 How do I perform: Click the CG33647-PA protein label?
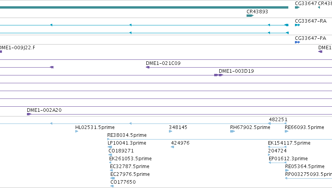pos(311,38)
